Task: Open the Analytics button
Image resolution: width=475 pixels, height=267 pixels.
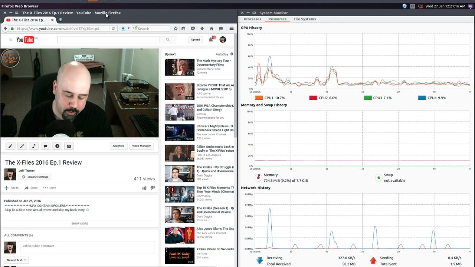Action: pyautogui.click(x=118, y=146)
